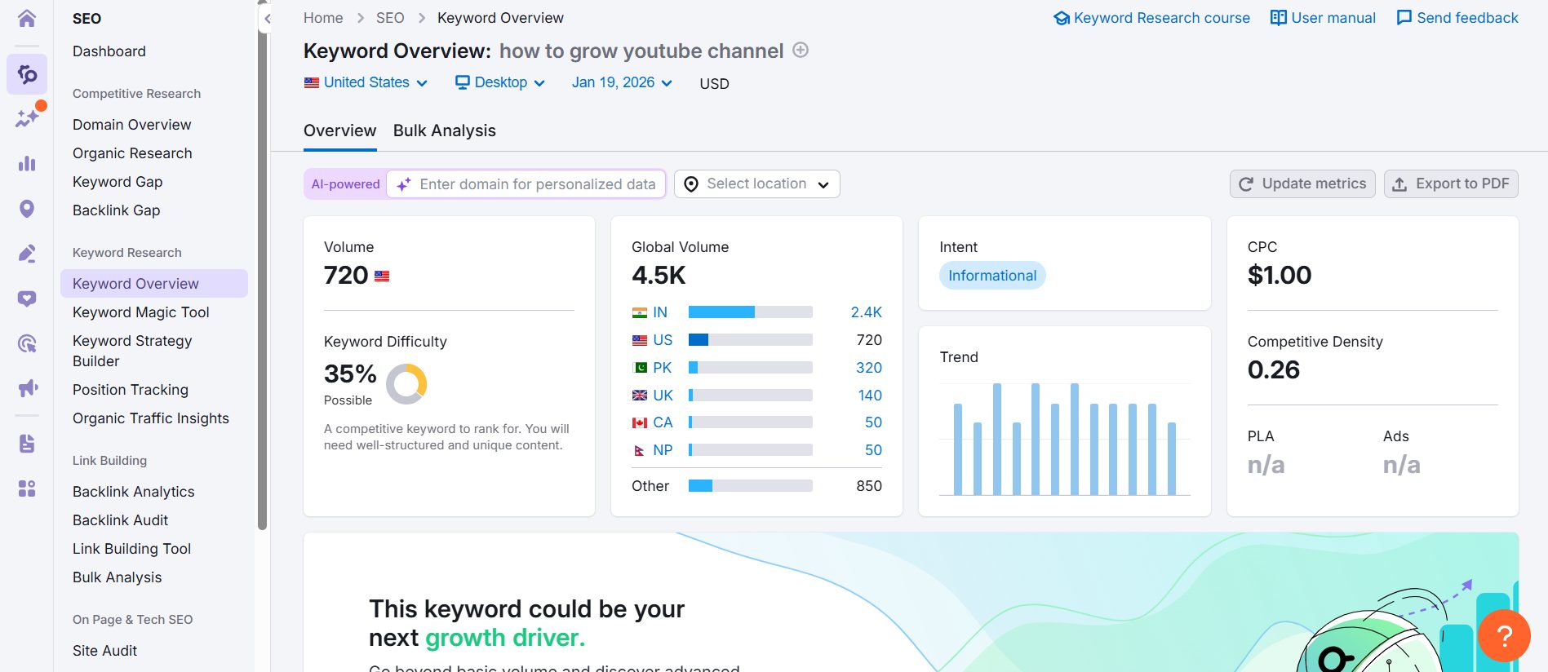Switch to the Overview tab
Viewport: 1548px width, 672px height.
(339, 130)
